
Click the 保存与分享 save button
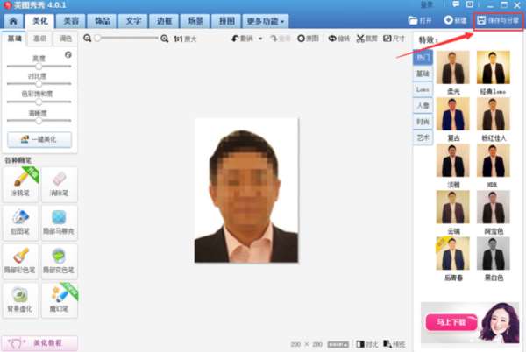click(498, 20)
